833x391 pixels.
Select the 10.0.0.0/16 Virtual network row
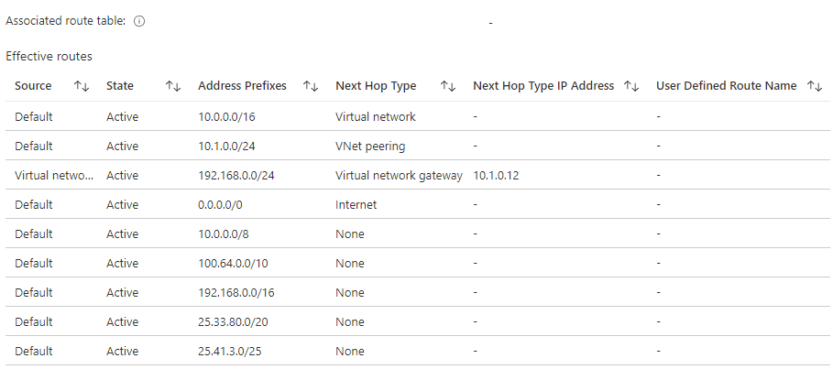(x=418, y=116)
